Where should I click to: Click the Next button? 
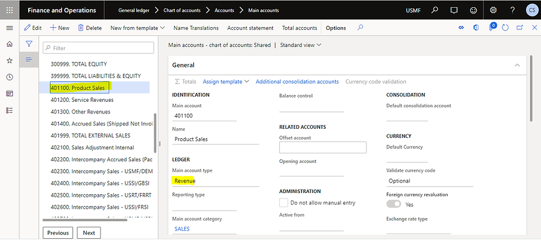click(89, 233)
